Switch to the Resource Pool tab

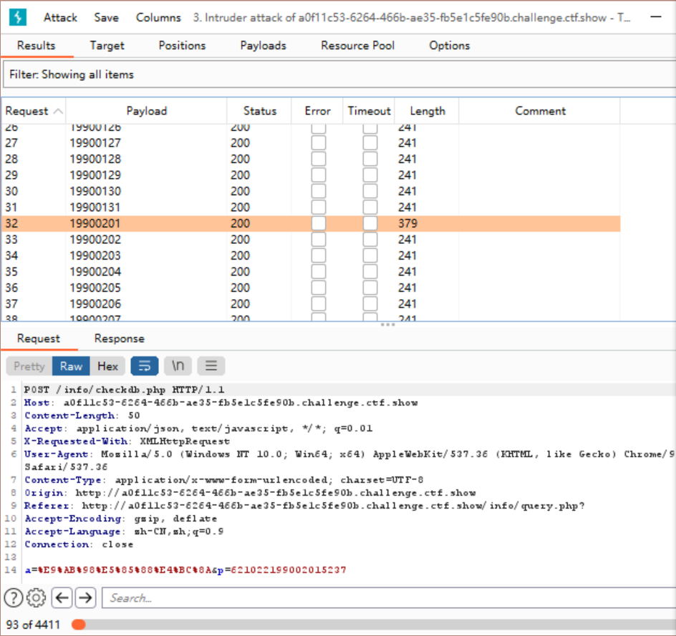(x=357, y=46)
